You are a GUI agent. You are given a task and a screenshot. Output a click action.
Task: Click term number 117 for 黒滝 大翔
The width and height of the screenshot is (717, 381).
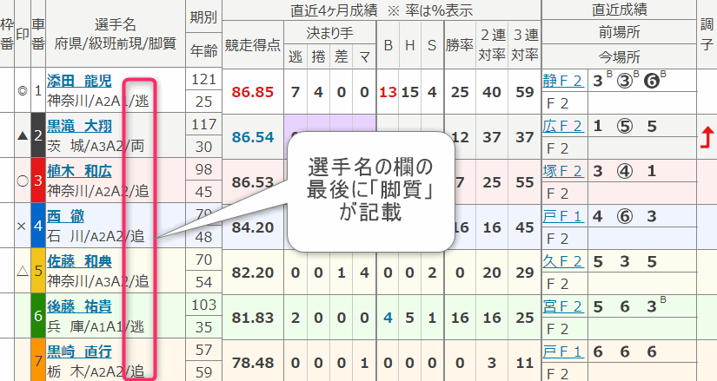(x=203, y=124)
